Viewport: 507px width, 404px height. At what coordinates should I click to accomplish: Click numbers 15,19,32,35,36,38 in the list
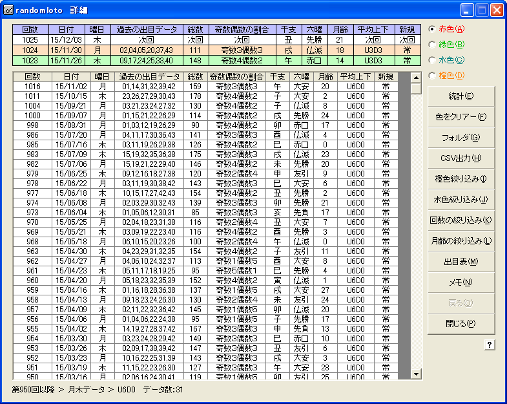[x=149, y=154]
